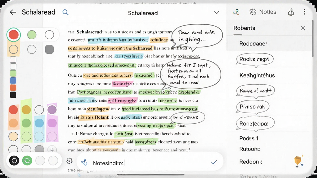Toggle the green ring tool in bottom toolbar
This screenshot has width=317, height=178.
(27, 161)
